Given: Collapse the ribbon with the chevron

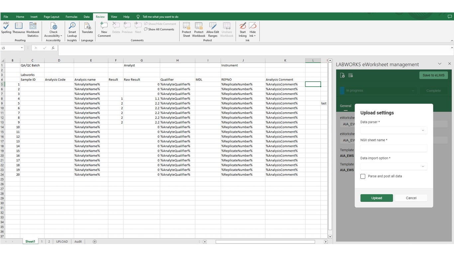Looking at the screenshot, I should [x=452, y=41].
